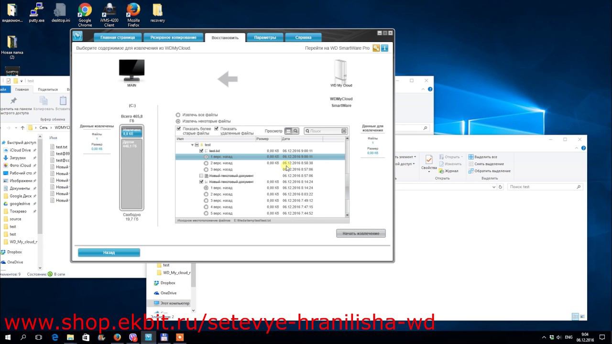
Task: Select the WD My Cloud device icon
Action: click(341, 71)
